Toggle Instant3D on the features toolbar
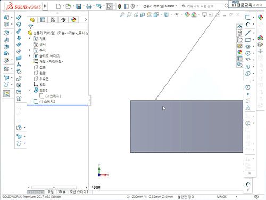The width and height of the screenshot is (266, 200). point(6,93)
